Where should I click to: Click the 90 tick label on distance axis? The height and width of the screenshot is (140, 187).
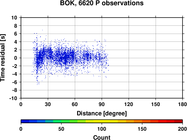102,104
